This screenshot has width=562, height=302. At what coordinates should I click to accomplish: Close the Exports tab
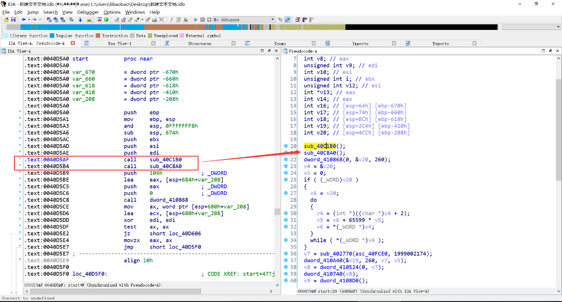(475, 43)
